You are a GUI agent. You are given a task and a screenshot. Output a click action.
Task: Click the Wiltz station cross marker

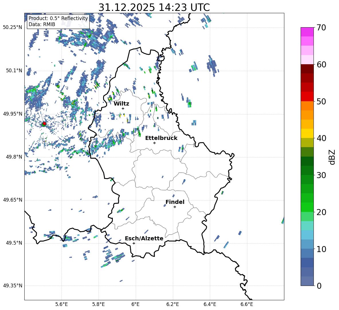pos(123,108)
